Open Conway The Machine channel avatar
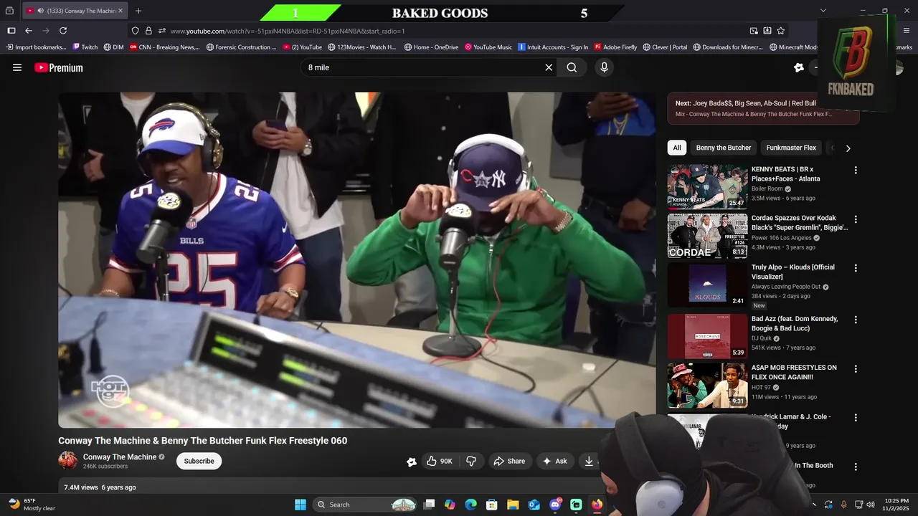918x516 pixels. (x=67, y=460)
